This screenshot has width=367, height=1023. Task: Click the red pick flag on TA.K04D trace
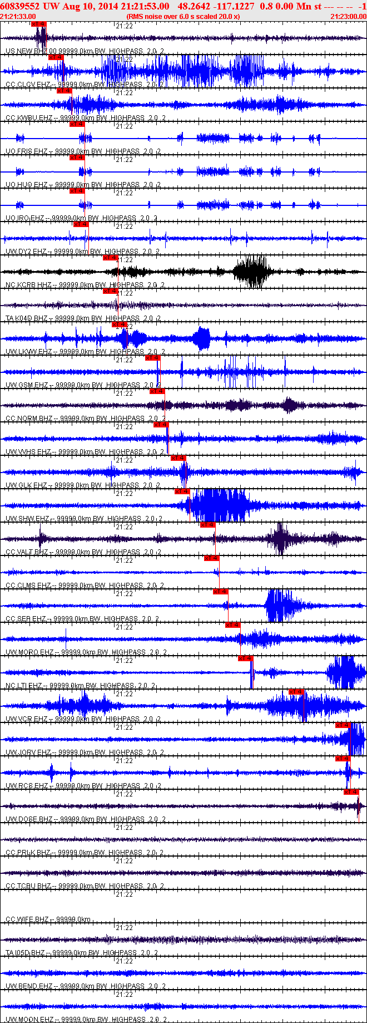click(111, 291)
